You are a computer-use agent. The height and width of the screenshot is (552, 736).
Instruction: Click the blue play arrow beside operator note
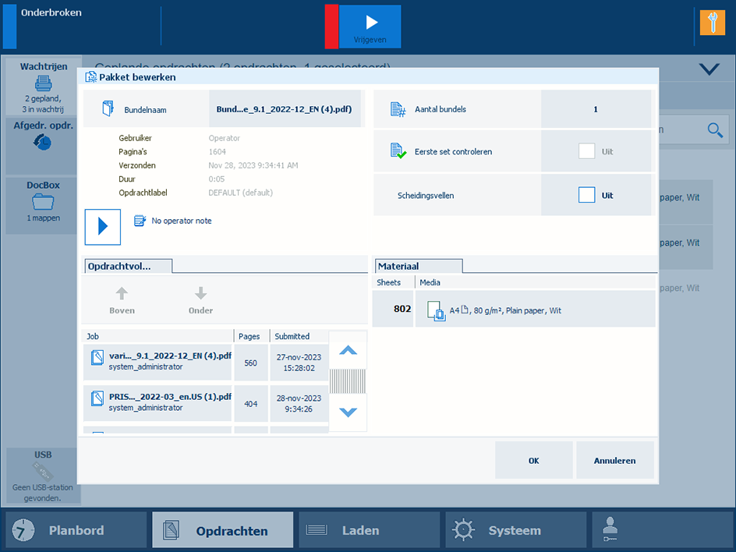(x=103, y=227)
